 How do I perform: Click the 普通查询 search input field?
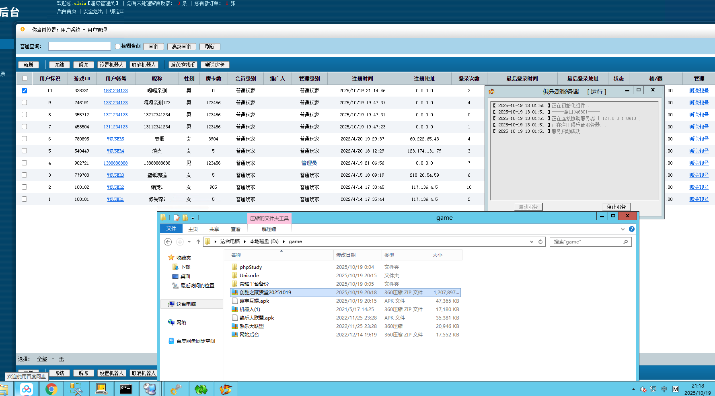(79, 46)
